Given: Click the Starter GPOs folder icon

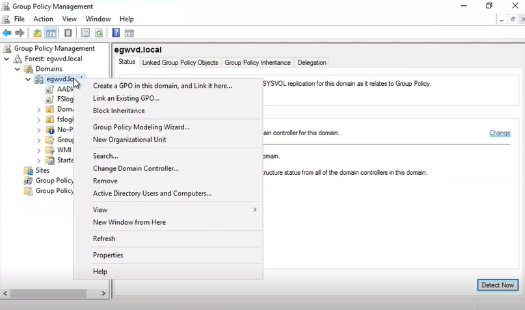Looking at the screenshot, I should [50, 160].
